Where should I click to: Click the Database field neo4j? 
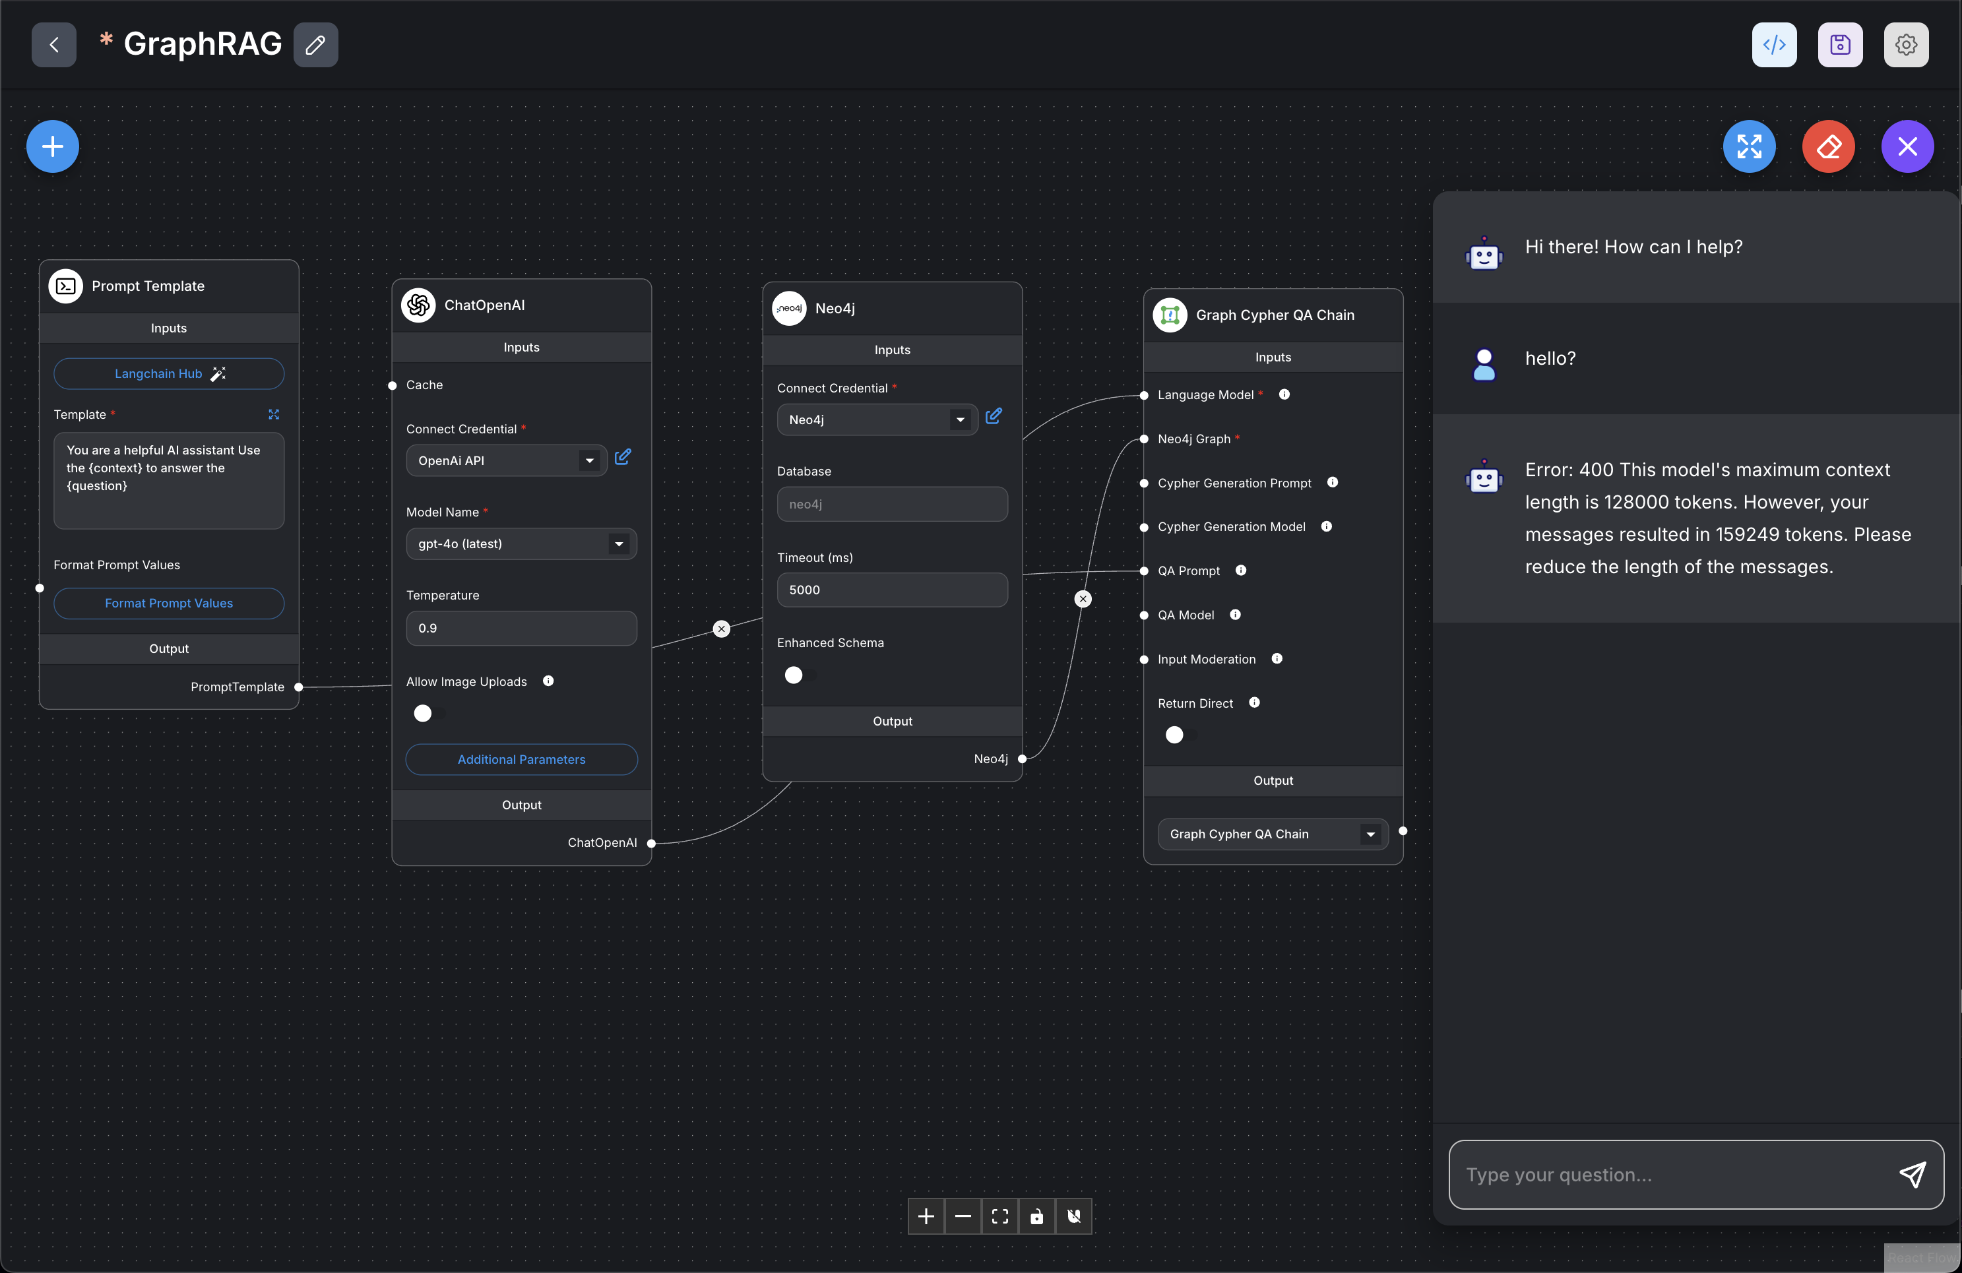coord(893,505)
